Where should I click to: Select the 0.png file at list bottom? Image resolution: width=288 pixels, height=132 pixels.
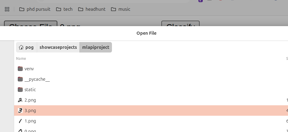(151, 129)
